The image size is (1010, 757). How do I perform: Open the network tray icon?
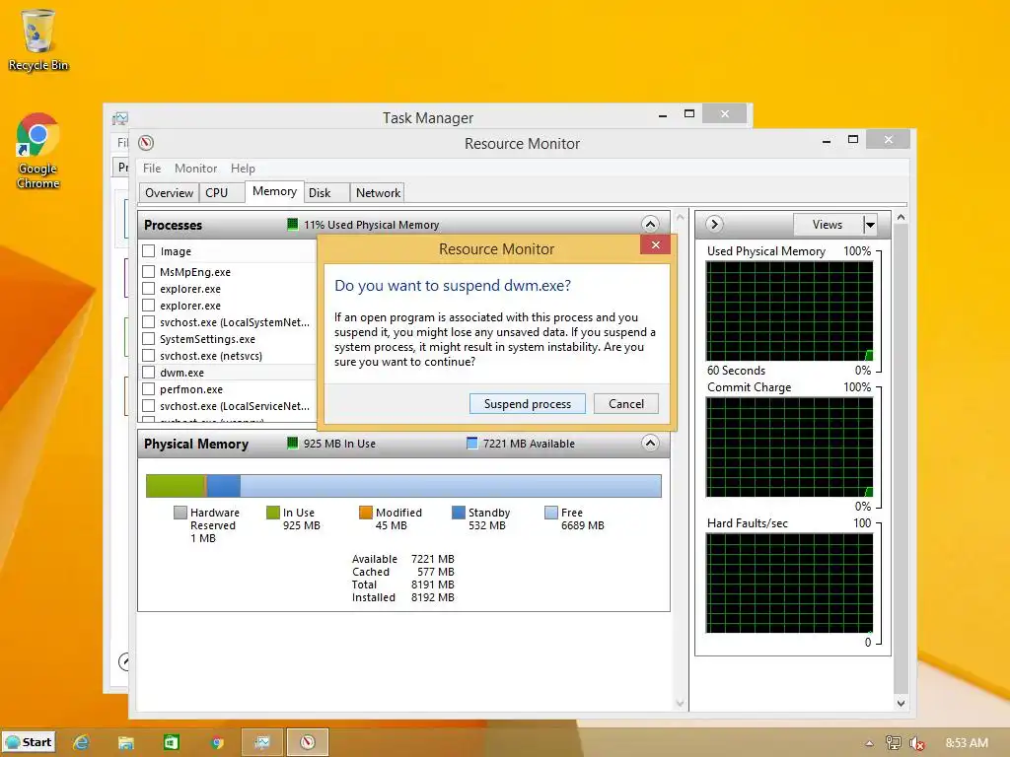tap(894, 743)
